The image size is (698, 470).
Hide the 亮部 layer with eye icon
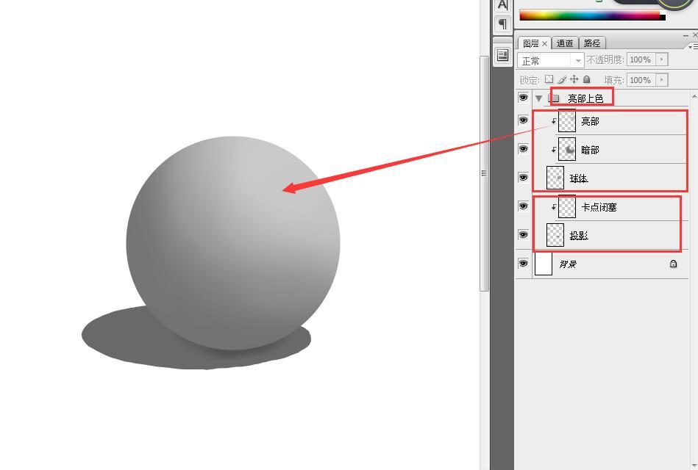pos(523,120)
